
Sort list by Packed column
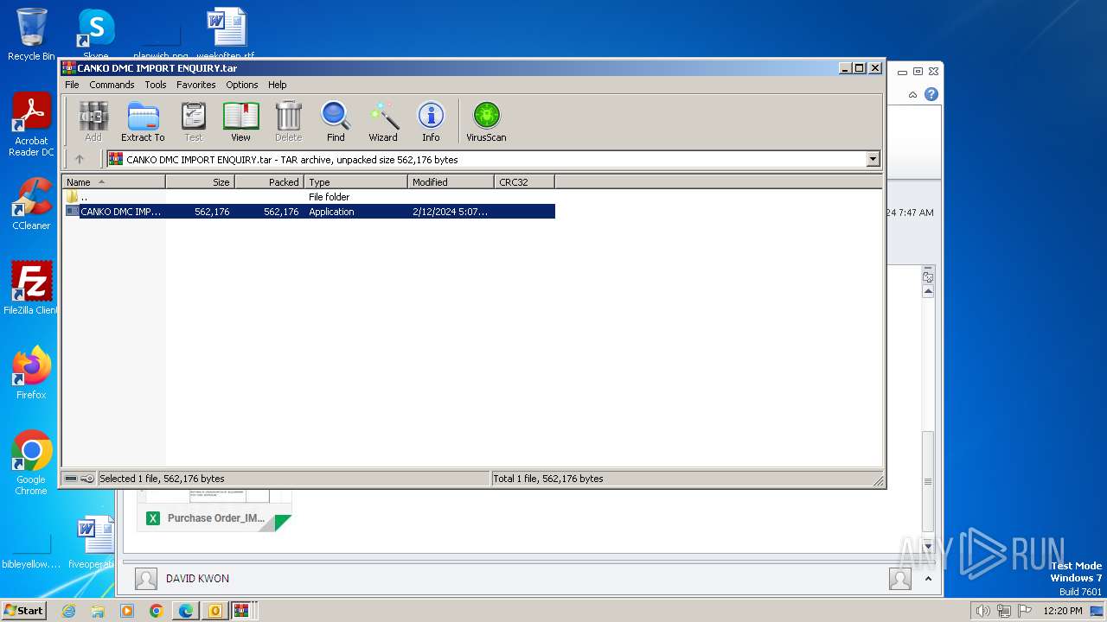click(x=269, y=182)
